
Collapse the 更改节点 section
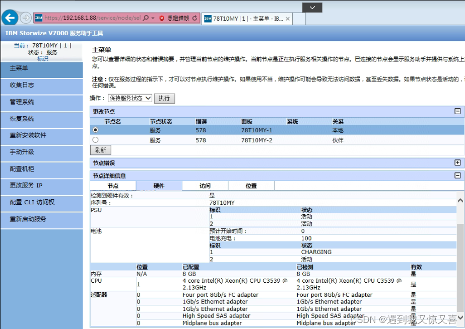click(457, 111)
